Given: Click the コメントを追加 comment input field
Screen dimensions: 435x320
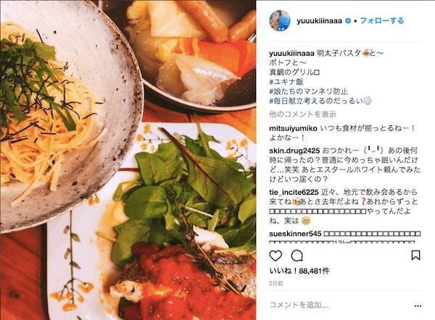Looking at the screenshot, I should (340, 306).
